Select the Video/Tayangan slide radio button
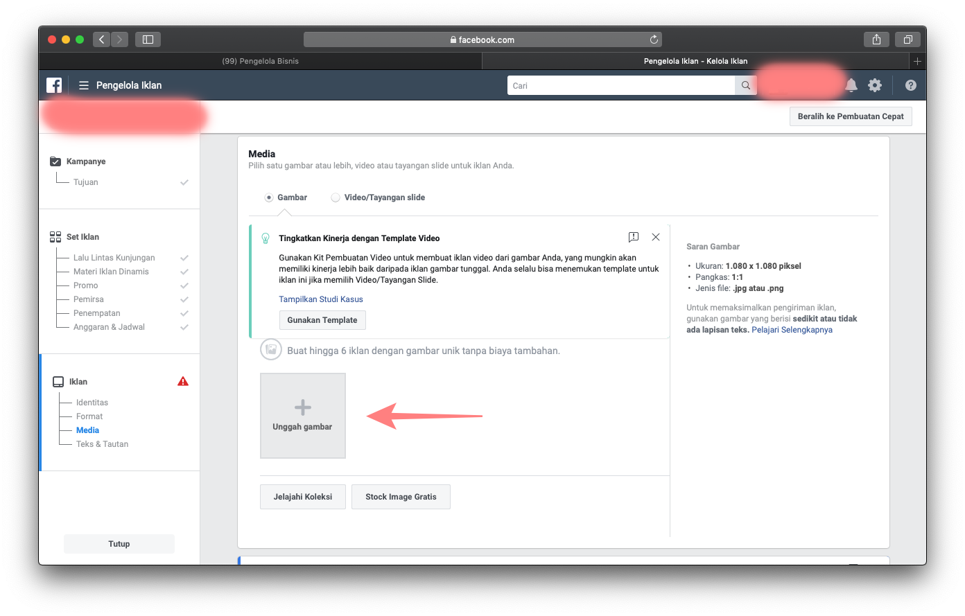Viewport: 965px width, 616px height. 336,197
